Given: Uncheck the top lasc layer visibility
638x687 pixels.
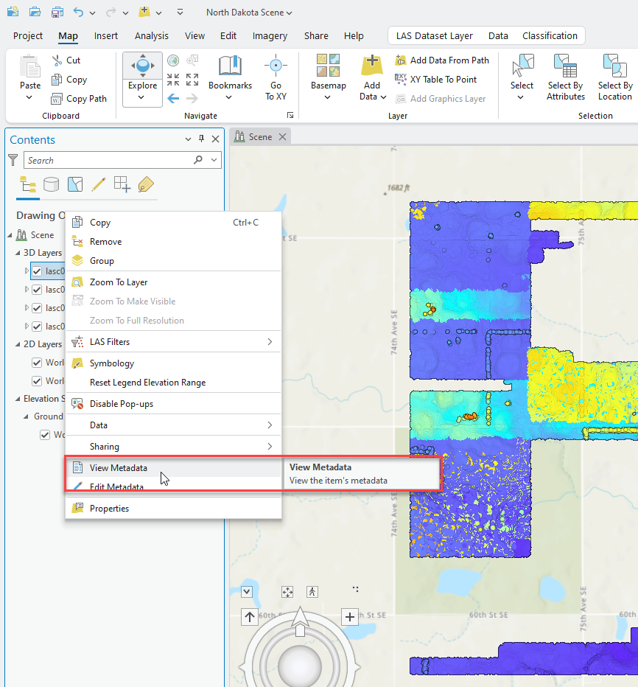Looking at the screenshot, I should (36, 271).
